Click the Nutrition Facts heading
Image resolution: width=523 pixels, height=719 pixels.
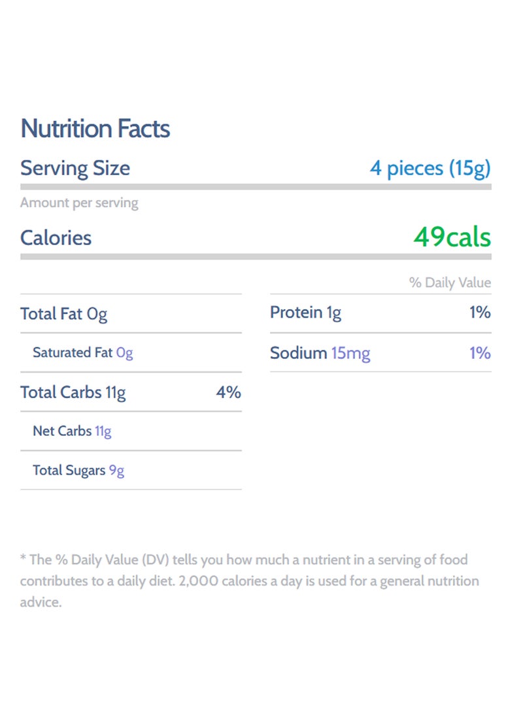click(95, 128)
